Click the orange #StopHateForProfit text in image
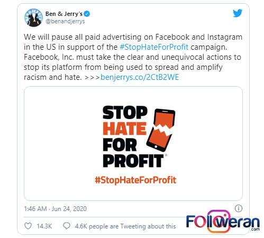 pos(135,180)
